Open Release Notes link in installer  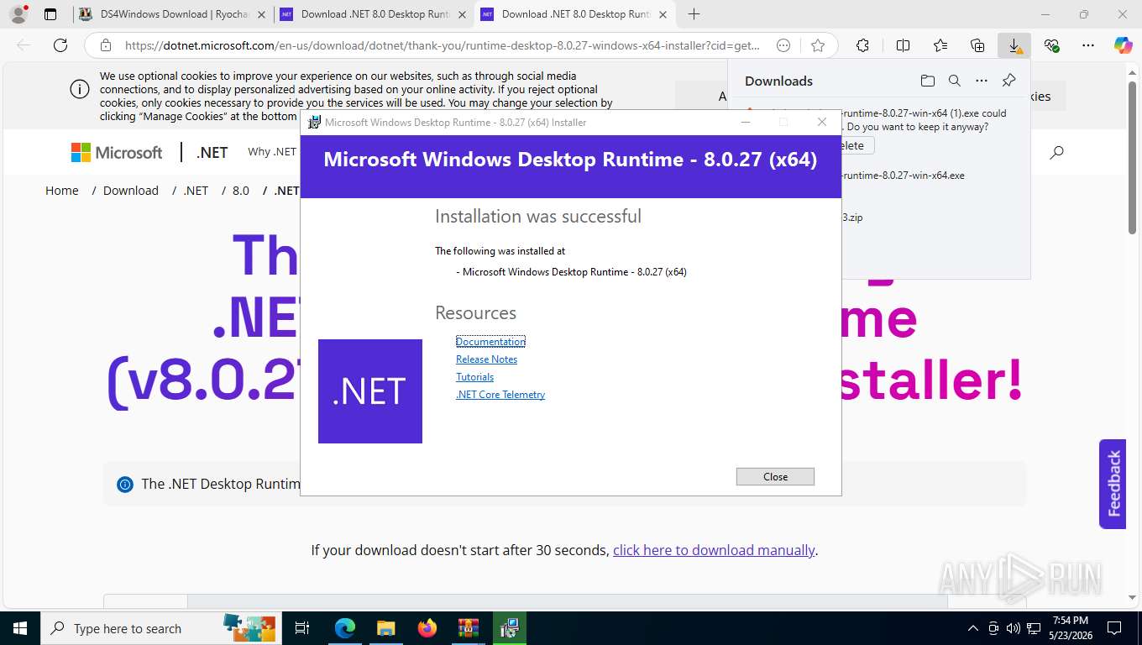click(486, 359)
